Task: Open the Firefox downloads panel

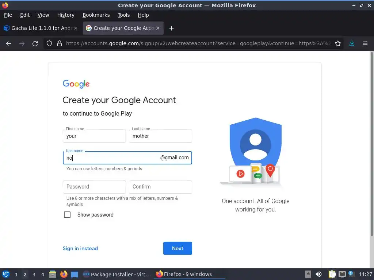Action: coord(352,44)
